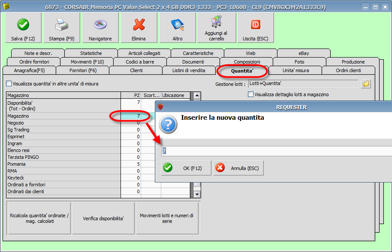This screenshot has width=392, height=252.
Task: Open the Articoli collegati tab
Action: click(x=144, y=53)
